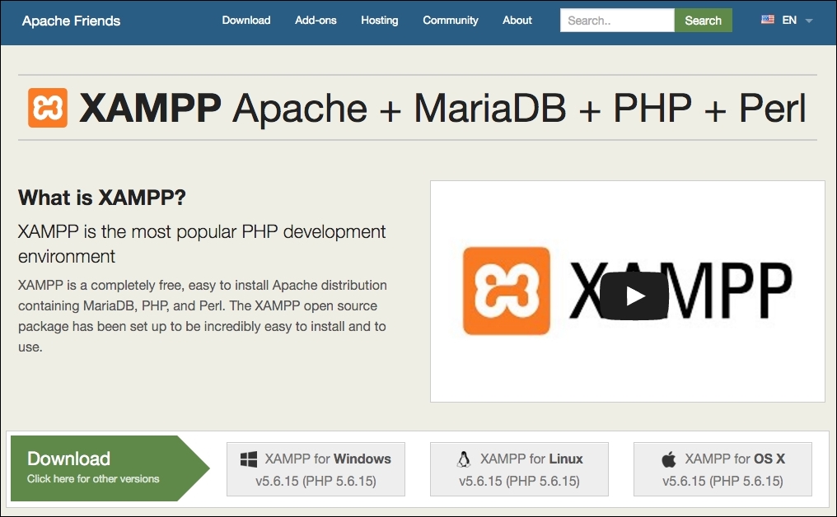The width and height of the screenshot is (837, 517).
Task: Click the US flag icon in the navbar
Action: coord(769,20)
